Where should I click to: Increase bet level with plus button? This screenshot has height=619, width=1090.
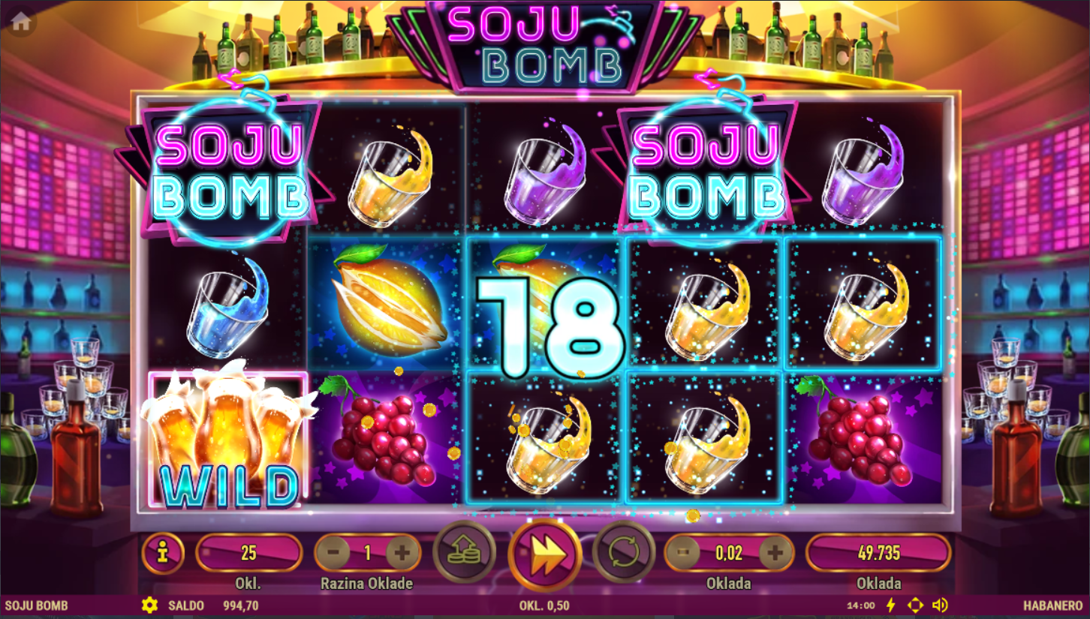[402, 554]
